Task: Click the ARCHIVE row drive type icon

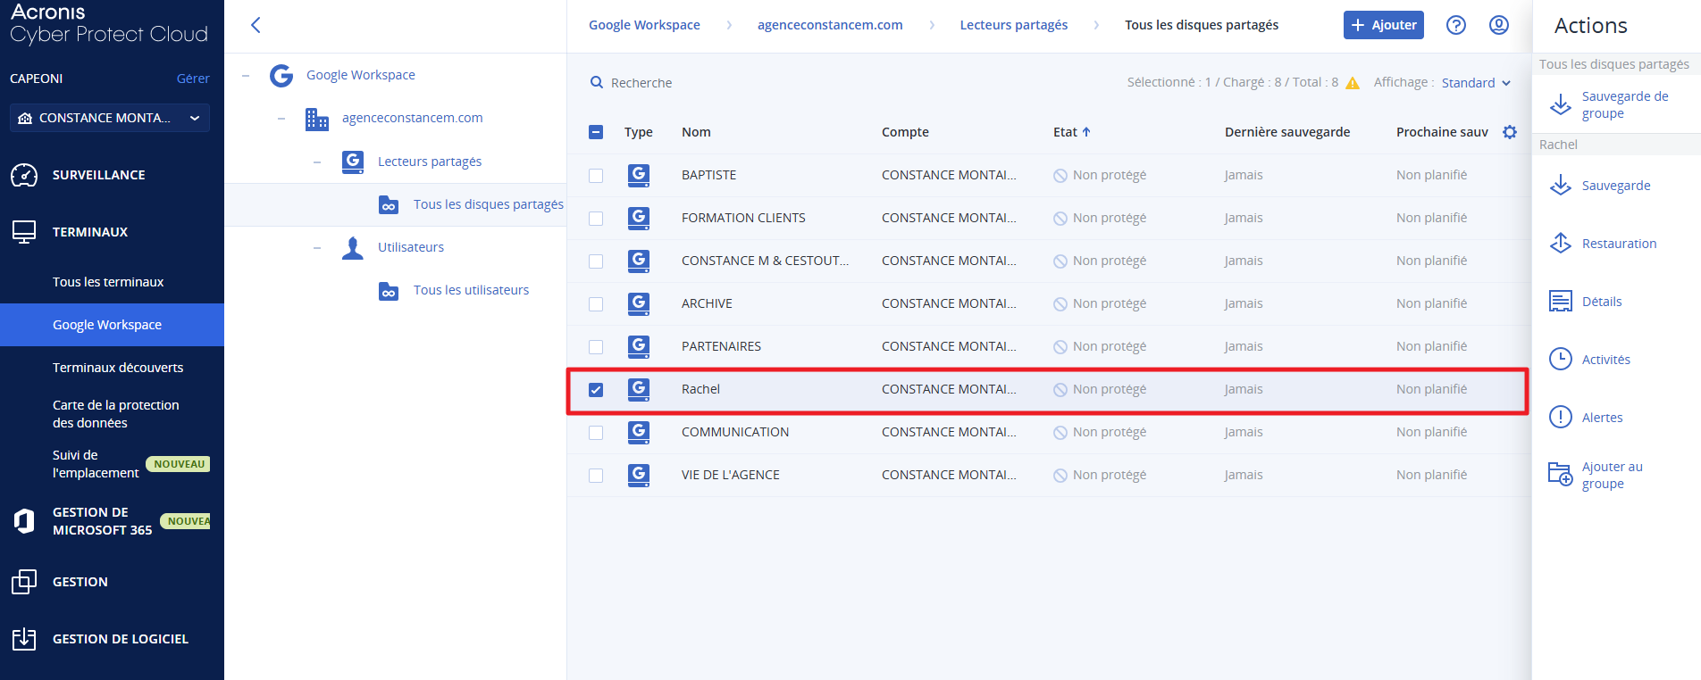Action: 639,303
